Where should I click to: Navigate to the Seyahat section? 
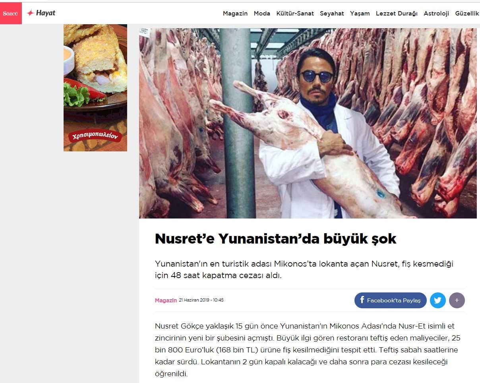point(332,14)
